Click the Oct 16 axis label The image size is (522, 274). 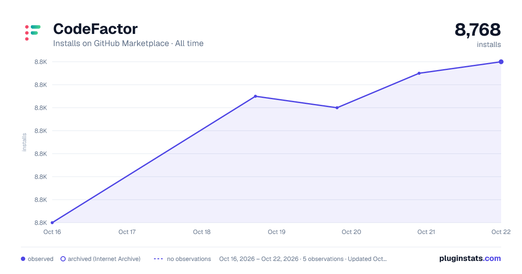click(x=52, y=232)
